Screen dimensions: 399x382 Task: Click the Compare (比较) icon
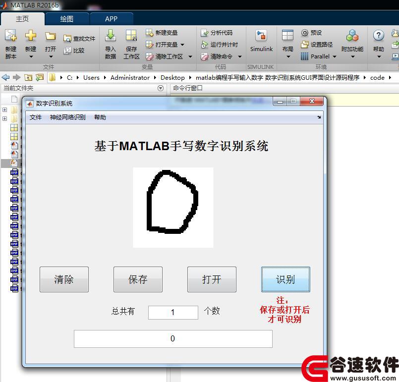(x=67, y=51)
